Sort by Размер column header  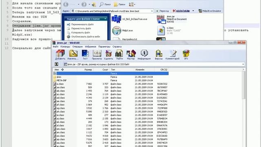[x=85, y=69]
